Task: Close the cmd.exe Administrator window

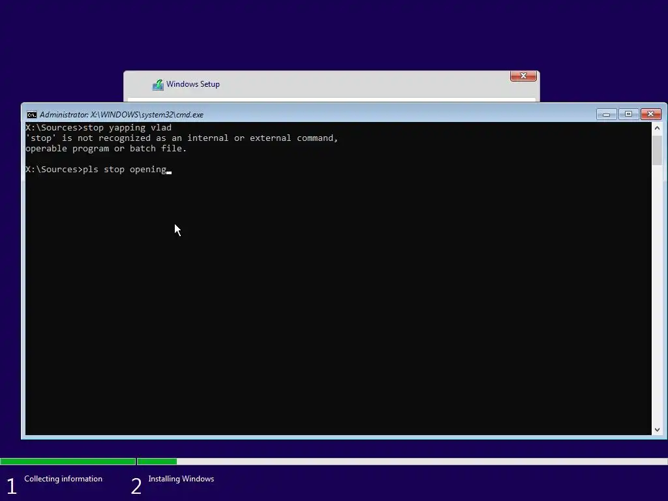Action: click(x=650, y=114)
